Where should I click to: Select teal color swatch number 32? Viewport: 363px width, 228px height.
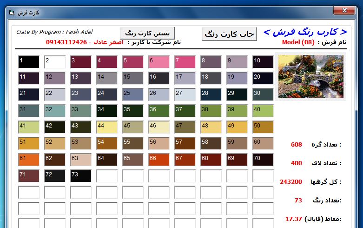[55, 111]
